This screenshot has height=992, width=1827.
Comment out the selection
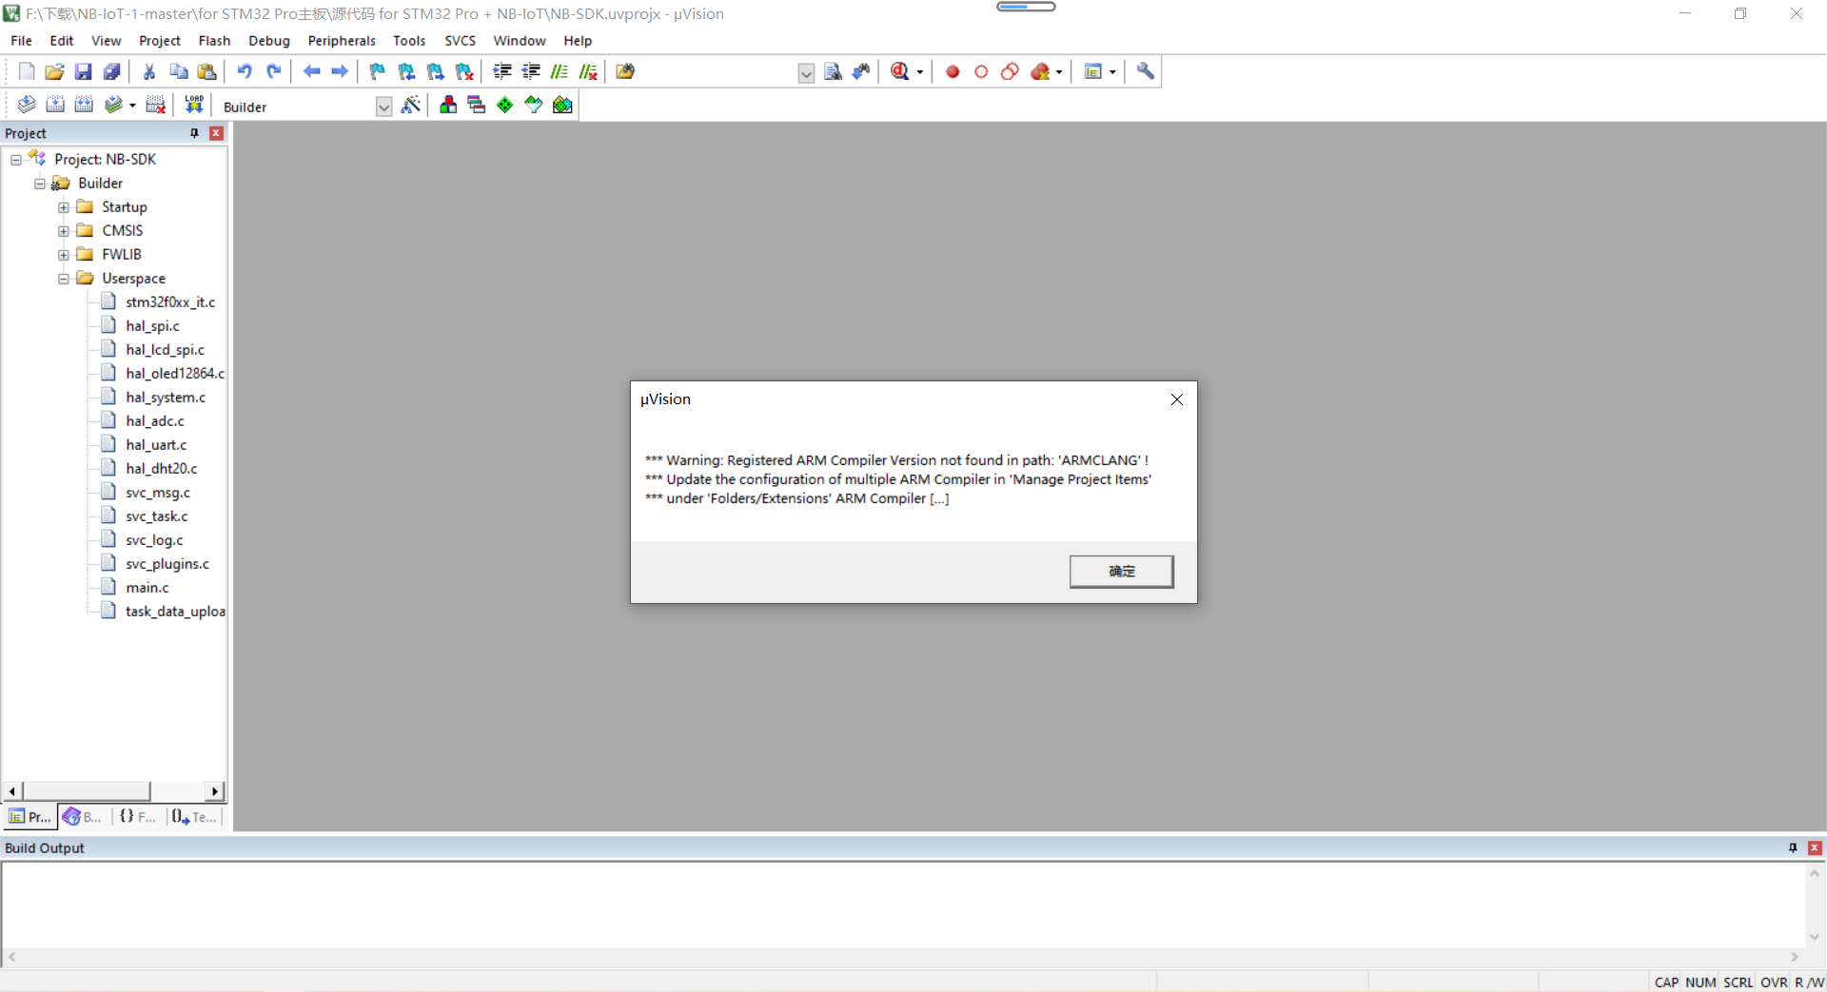560,71
